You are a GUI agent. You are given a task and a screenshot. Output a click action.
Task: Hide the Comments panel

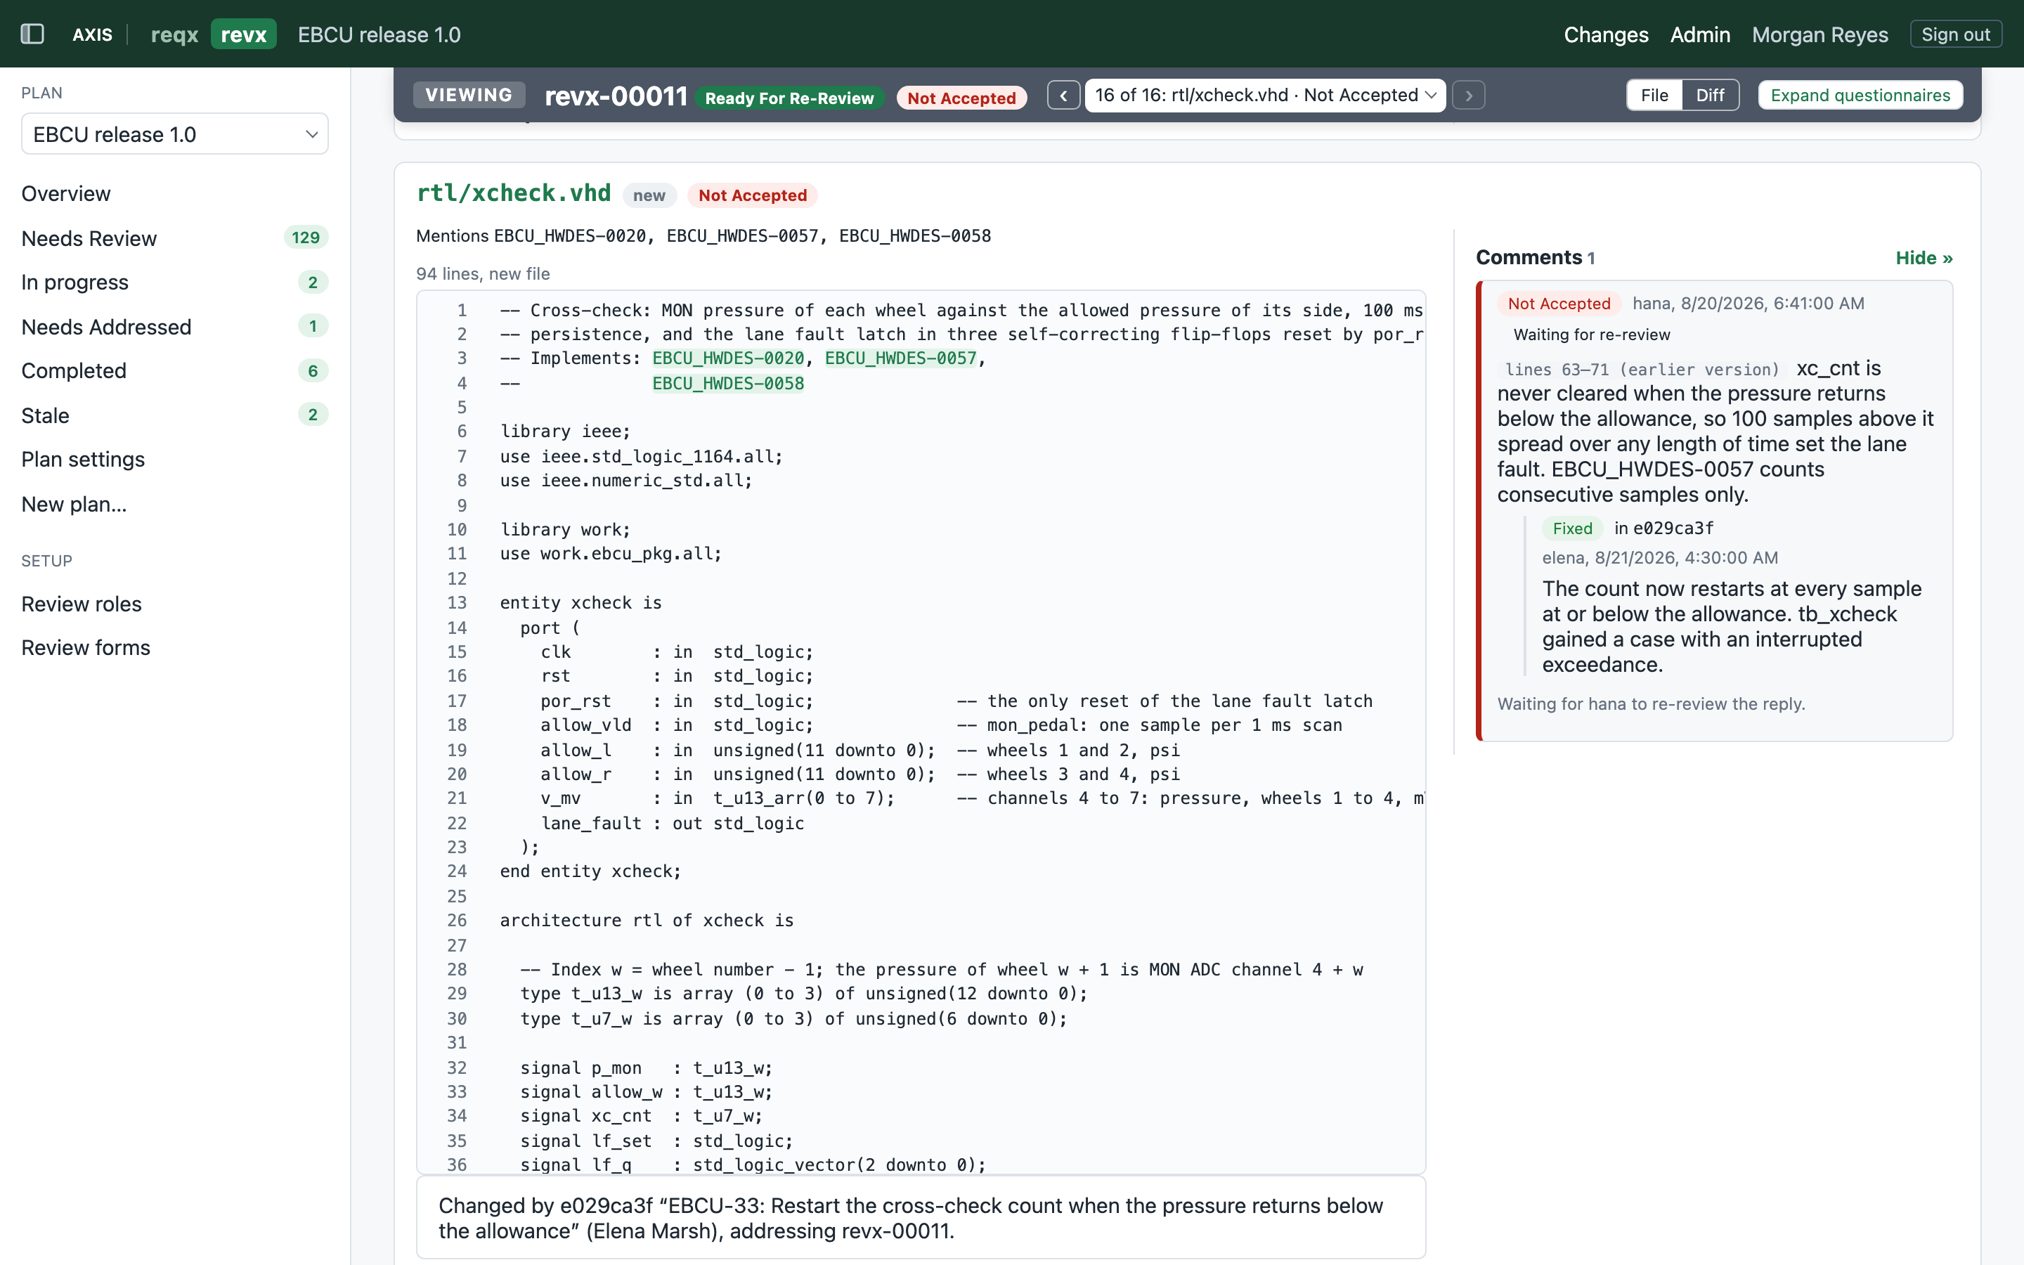(x=1924, y=258)
